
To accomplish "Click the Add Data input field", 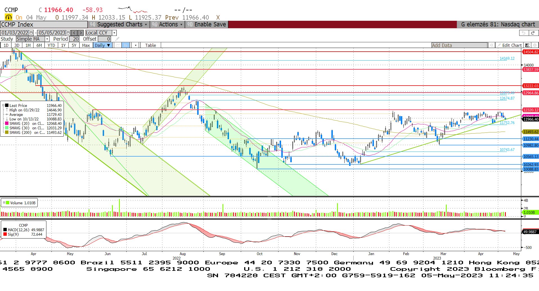I will 459,45.
